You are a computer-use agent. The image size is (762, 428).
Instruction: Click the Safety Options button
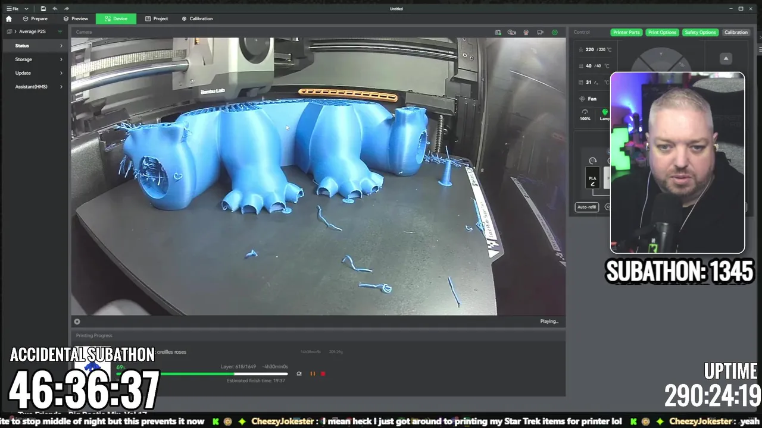click(x=700, y=32)
